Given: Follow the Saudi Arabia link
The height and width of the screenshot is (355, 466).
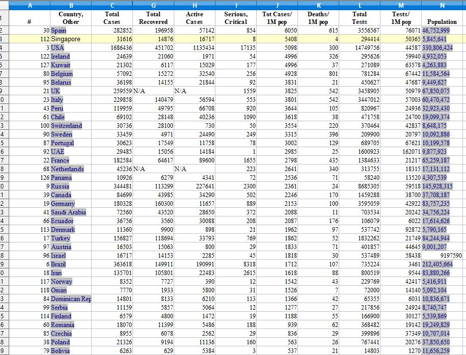Looking at the screenshot, I should 68,212.
